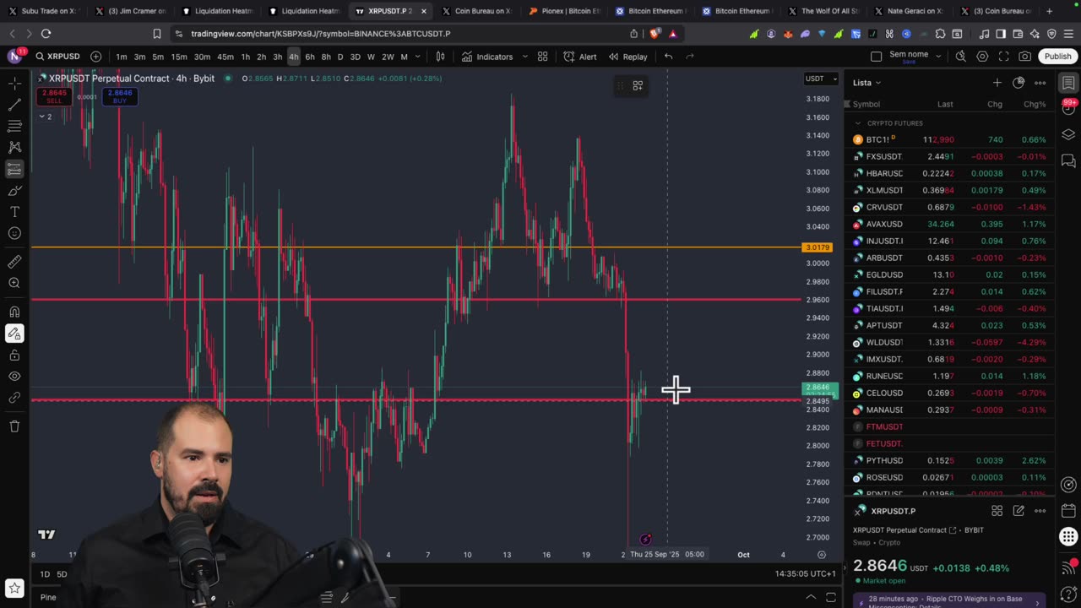Viewport: 1081px width, 608px height.
Task: Open the indicator templates grid
Action: pyautogui.click(x=543, y=57)
